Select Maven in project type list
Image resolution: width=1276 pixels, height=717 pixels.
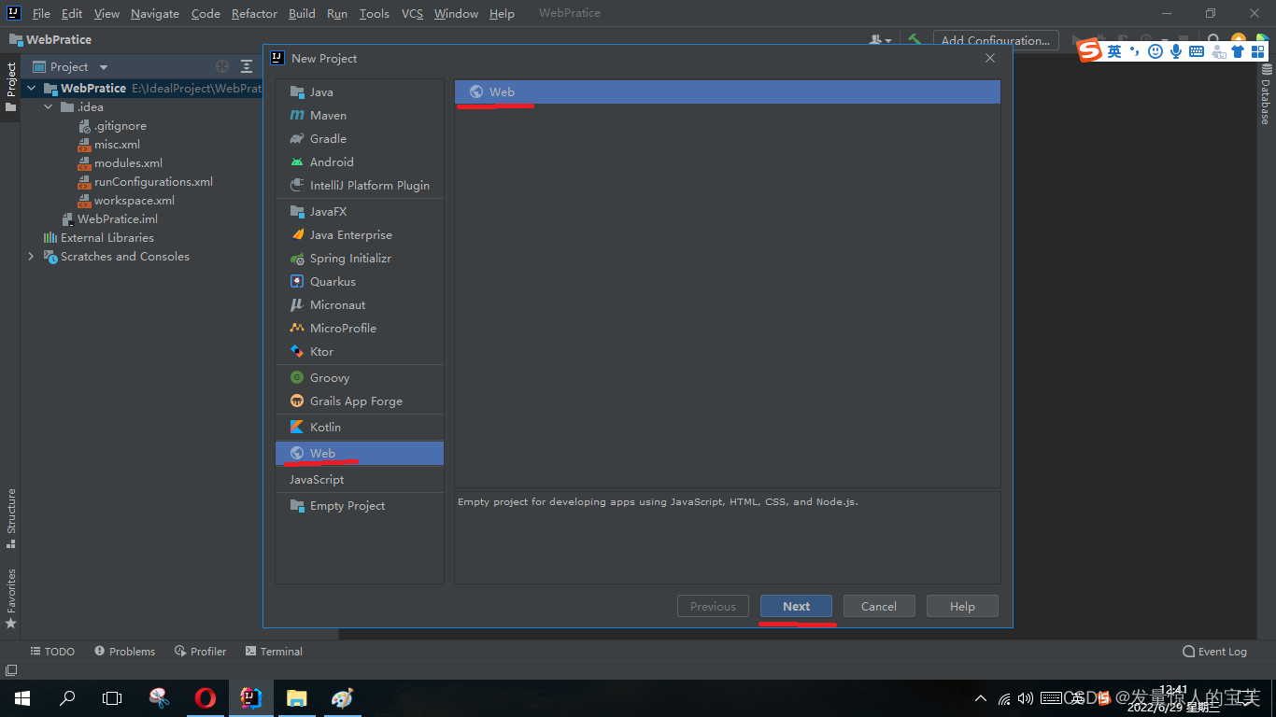tap(360, 115)
